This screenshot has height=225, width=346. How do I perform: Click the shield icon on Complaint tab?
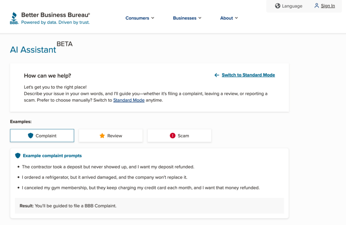(x=31, y=136)
